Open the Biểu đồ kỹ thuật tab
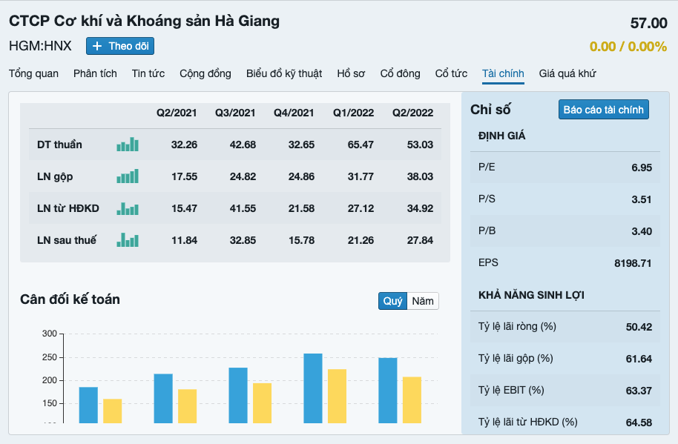The height and width of the screenshot is (444, 678). click(x=284, y=74)
